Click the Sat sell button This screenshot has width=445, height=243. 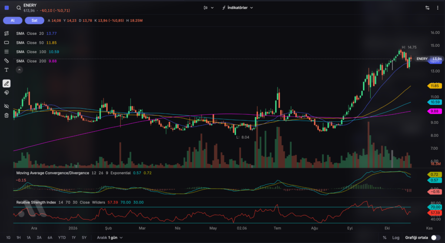(x=34, y=20)
